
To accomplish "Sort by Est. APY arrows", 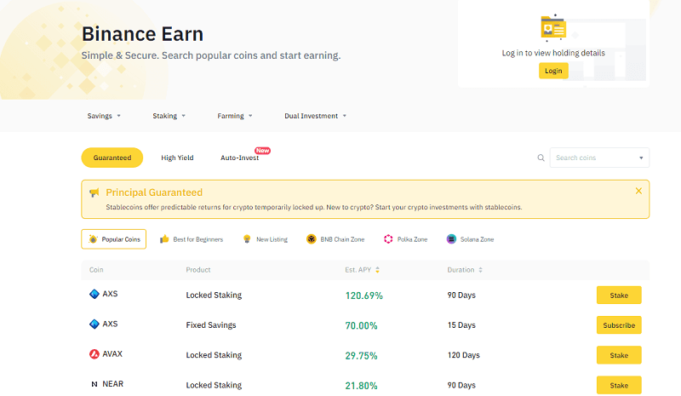I will point(377,270).
